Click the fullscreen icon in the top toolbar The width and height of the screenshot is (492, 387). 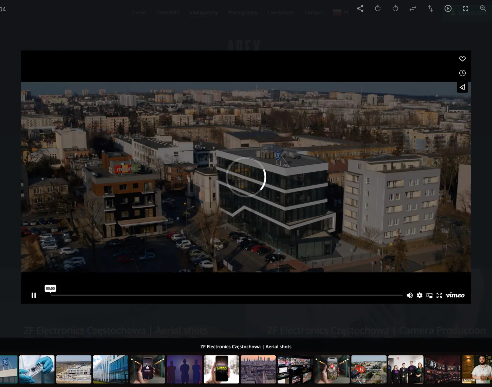[x=466, y=8]
